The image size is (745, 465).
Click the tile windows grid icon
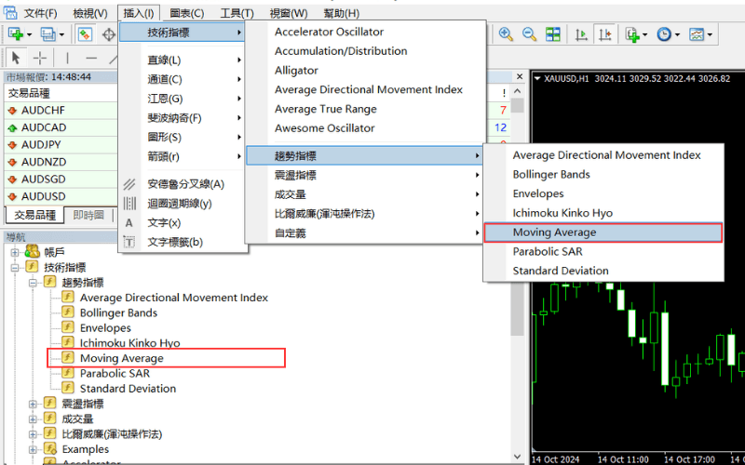tap(553, 34)
